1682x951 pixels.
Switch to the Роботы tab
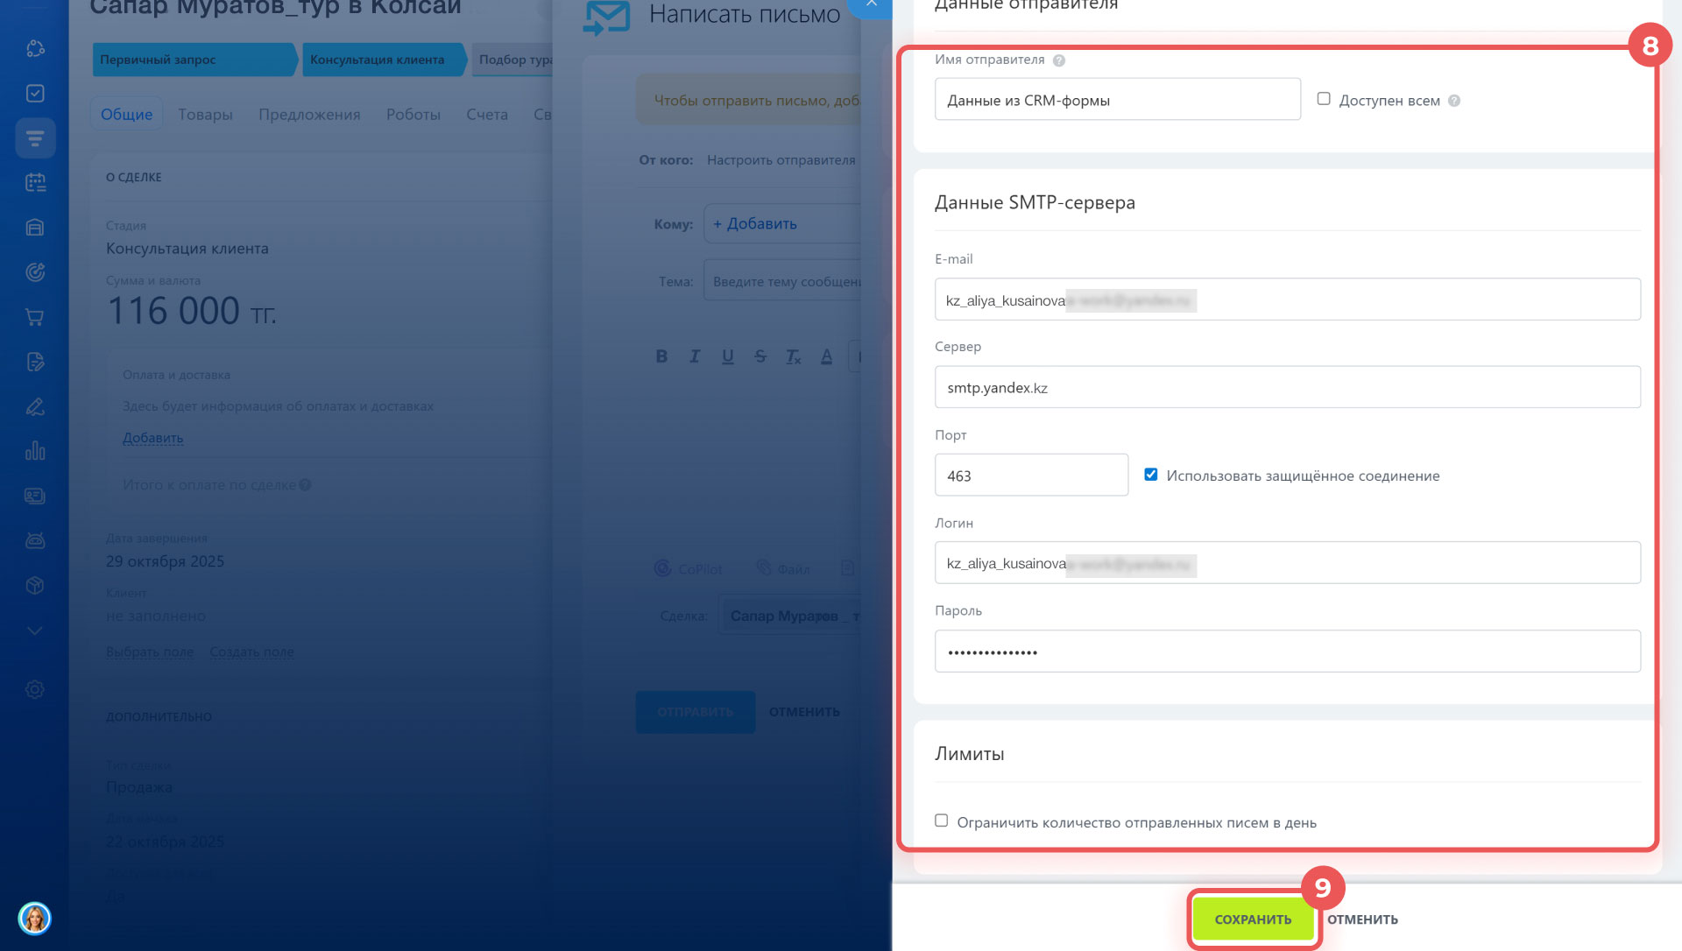coord(413,115)
